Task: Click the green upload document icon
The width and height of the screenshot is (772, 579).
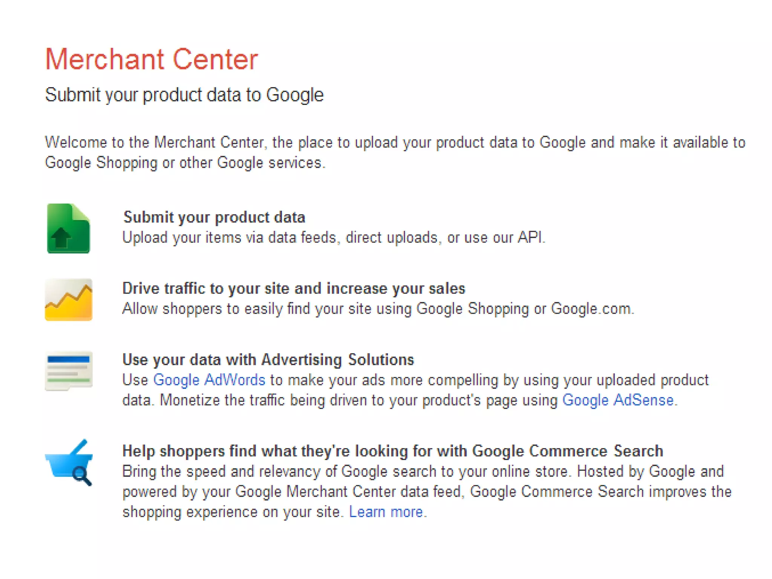Action: (x=68, y=228)
